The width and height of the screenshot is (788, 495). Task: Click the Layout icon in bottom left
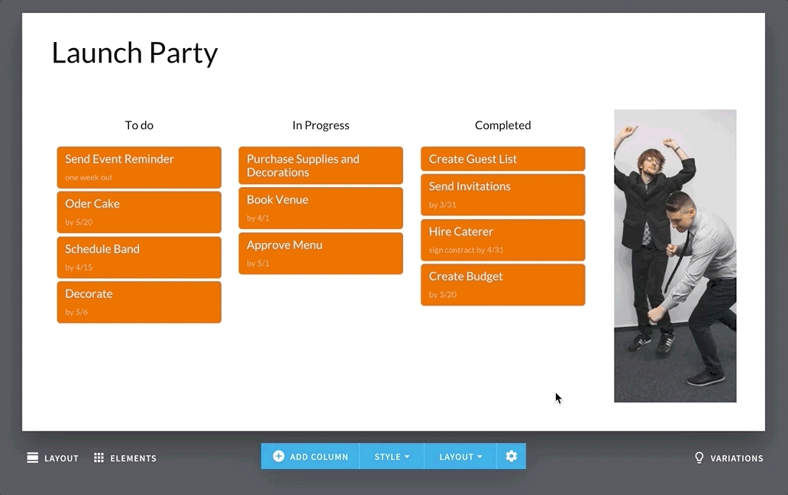(33, 458)
